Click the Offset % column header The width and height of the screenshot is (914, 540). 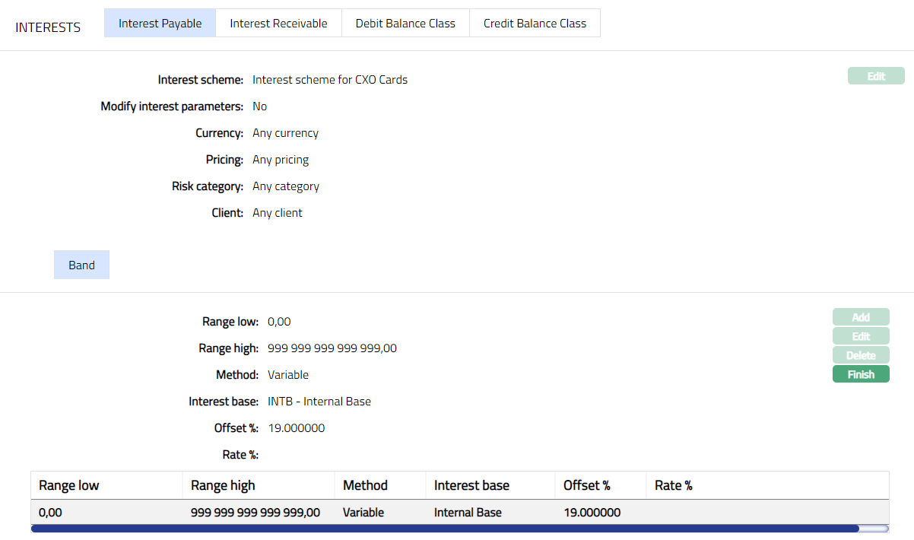point(586,485)
